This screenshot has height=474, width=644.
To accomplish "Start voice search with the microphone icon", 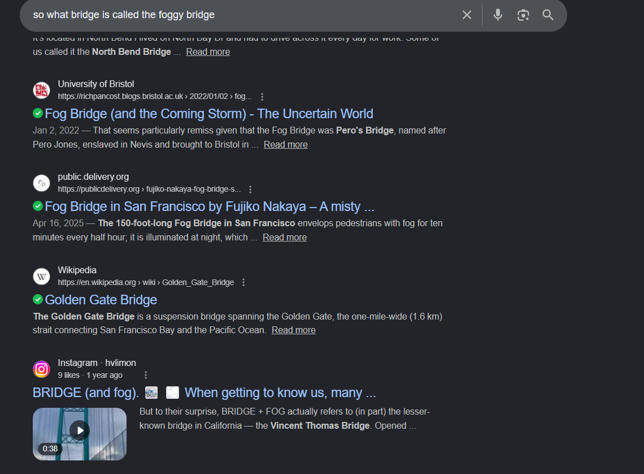I will click(498, 15).
